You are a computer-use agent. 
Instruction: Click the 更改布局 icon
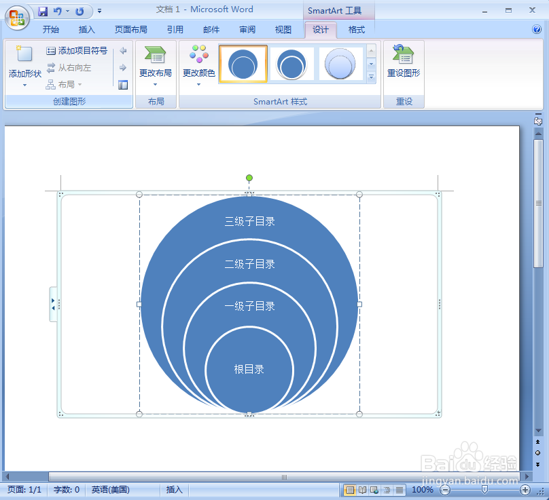tap(156, 55)
